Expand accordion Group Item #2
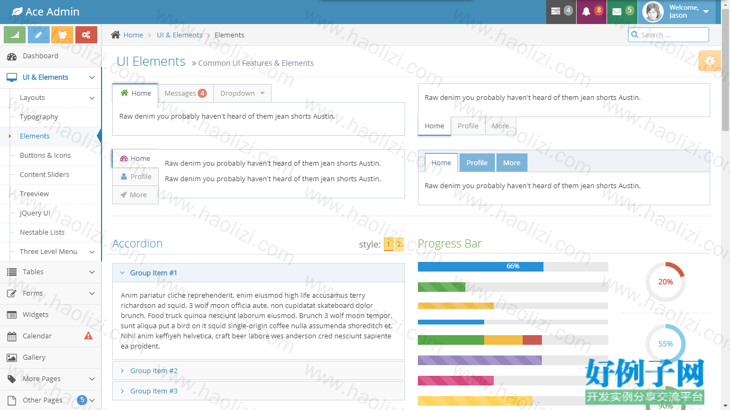730x410 pixels. (258, 370)
